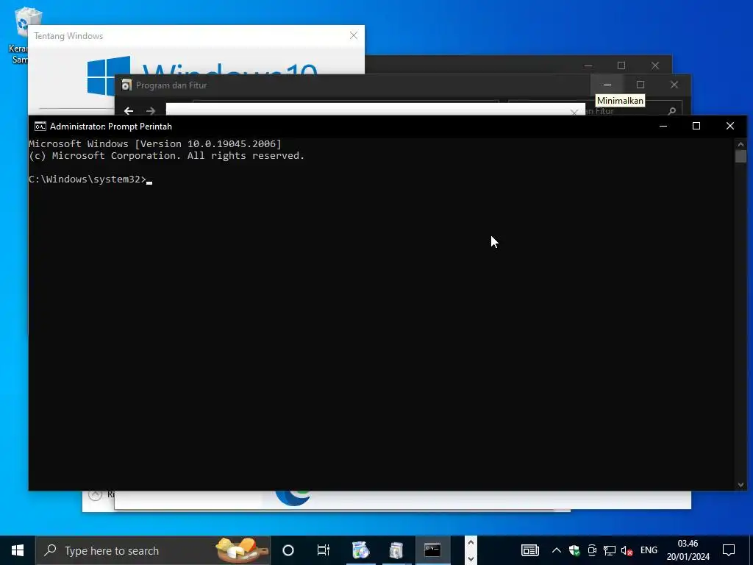The image size is (753, 565).
Task: Click the '(c) Microsoft Corporation. All rights reserved.' line
Action: (167, 156)
